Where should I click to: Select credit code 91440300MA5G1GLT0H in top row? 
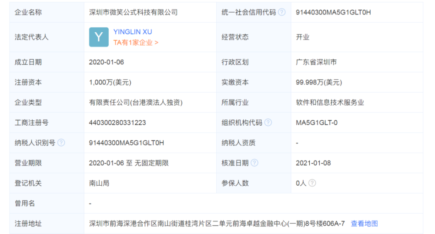[x=333, y=12]
